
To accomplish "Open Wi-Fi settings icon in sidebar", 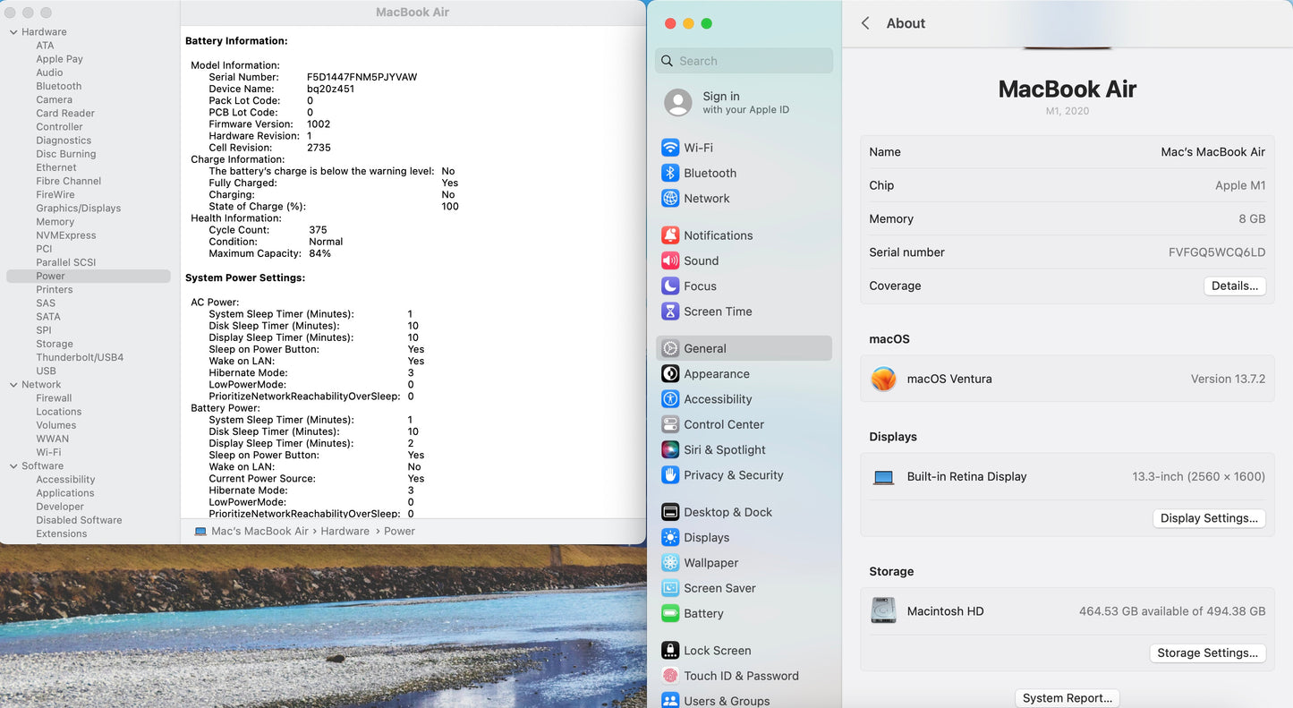I will click(669, 148).
